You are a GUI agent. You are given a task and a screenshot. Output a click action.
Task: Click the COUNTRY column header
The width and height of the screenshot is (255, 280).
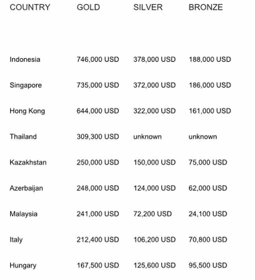pos(30,7)
